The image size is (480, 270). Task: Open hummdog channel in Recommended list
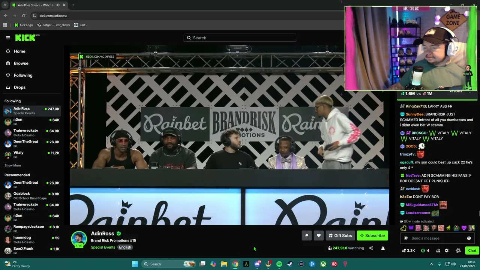(32, 240)
